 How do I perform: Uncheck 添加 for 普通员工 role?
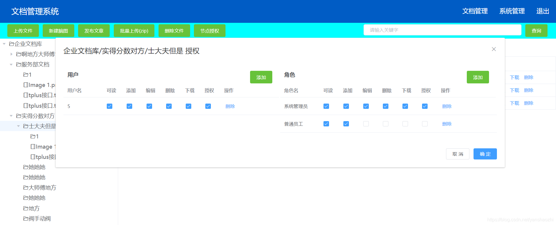coord(346,124)
